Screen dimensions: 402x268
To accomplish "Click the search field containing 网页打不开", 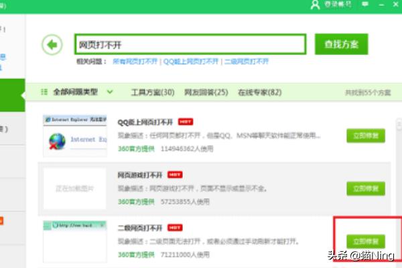I will point(190,44).
